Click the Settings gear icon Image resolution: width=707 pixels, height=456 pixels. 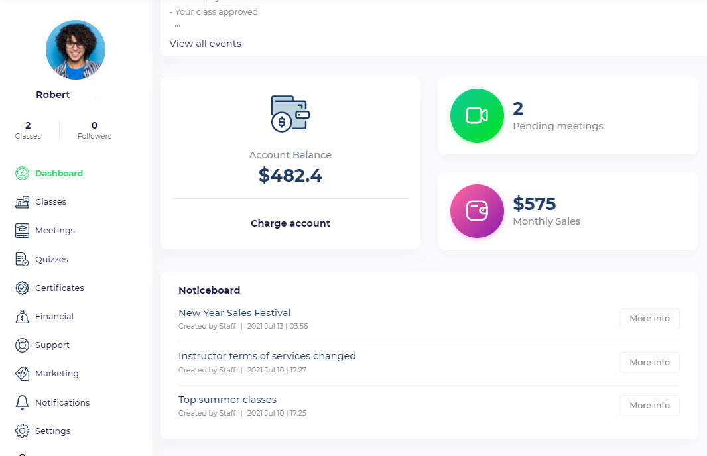[22, 431]
